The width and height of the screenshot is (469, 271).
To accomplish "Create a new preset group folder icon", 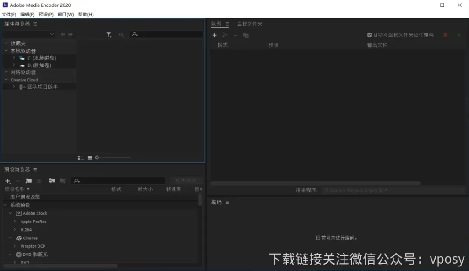I will click(x=29, y=181).
